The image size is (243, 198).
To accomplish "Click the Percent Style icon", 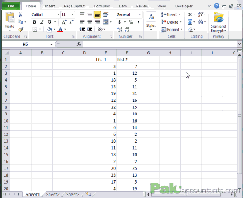I will click(131, 22).
